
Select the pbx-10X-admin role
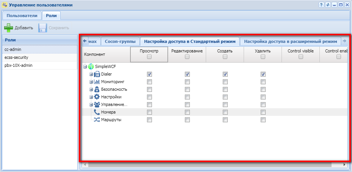(39, 65)
